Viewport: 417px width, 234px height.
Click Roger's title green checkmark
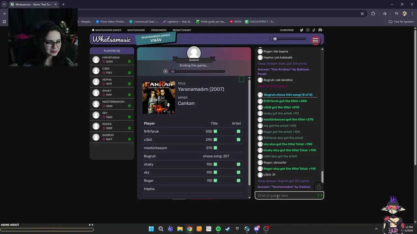coord(215,180)
